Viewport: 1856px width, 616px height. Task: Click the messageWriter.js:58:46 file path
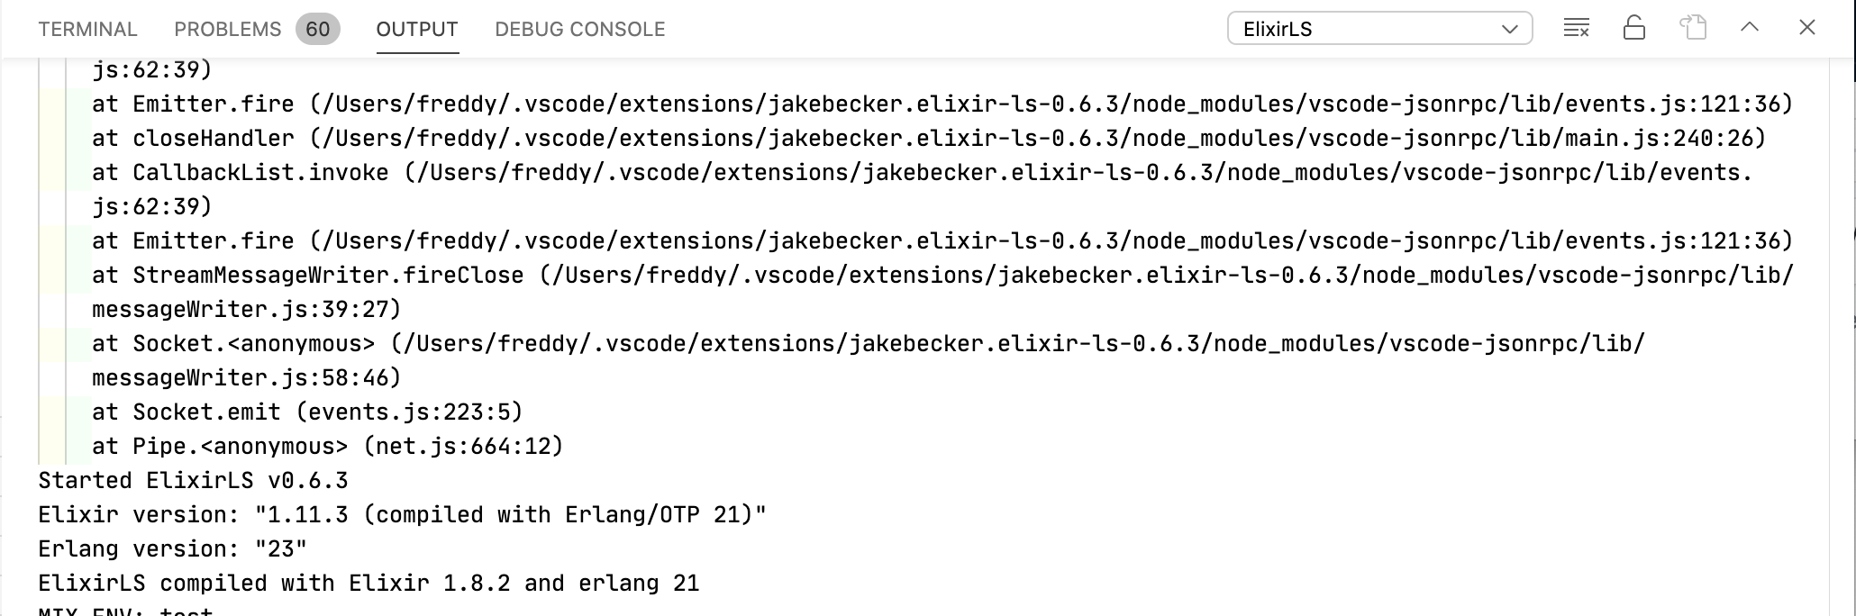pos(243,377)
